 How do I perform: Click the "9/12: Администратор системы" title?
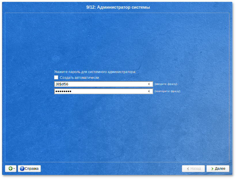[118, 7]
